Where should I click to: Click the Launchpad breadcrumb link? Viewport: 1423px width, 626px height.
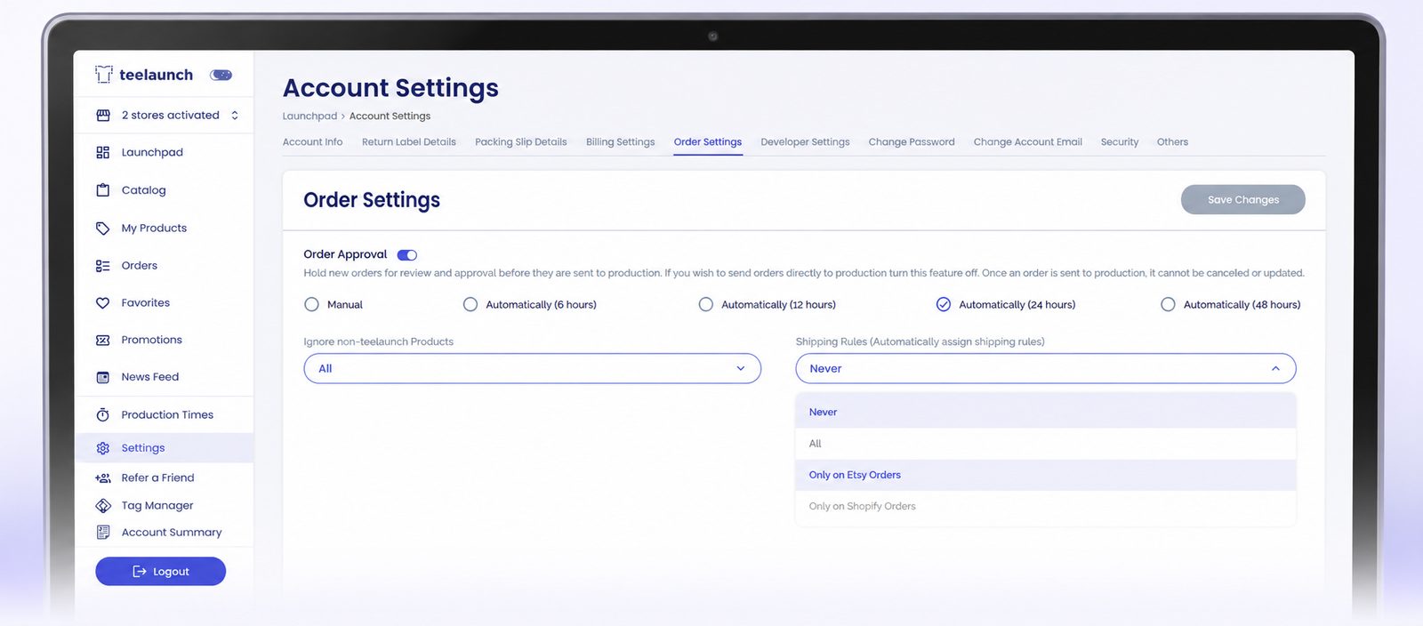pos(310,116)
